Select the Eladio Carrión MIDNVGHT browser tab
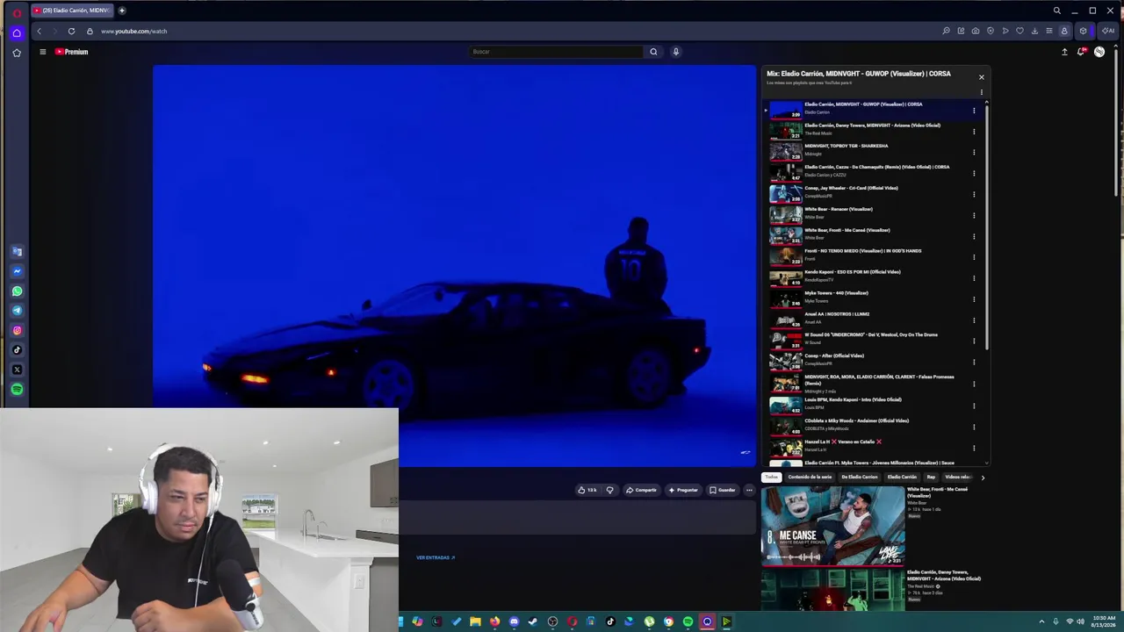 coord(72,11)
